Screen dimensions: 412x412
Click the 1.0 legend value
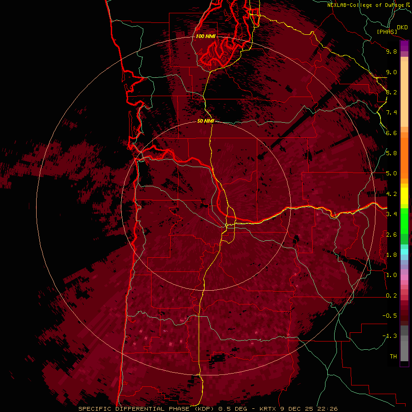click(391, 275)
